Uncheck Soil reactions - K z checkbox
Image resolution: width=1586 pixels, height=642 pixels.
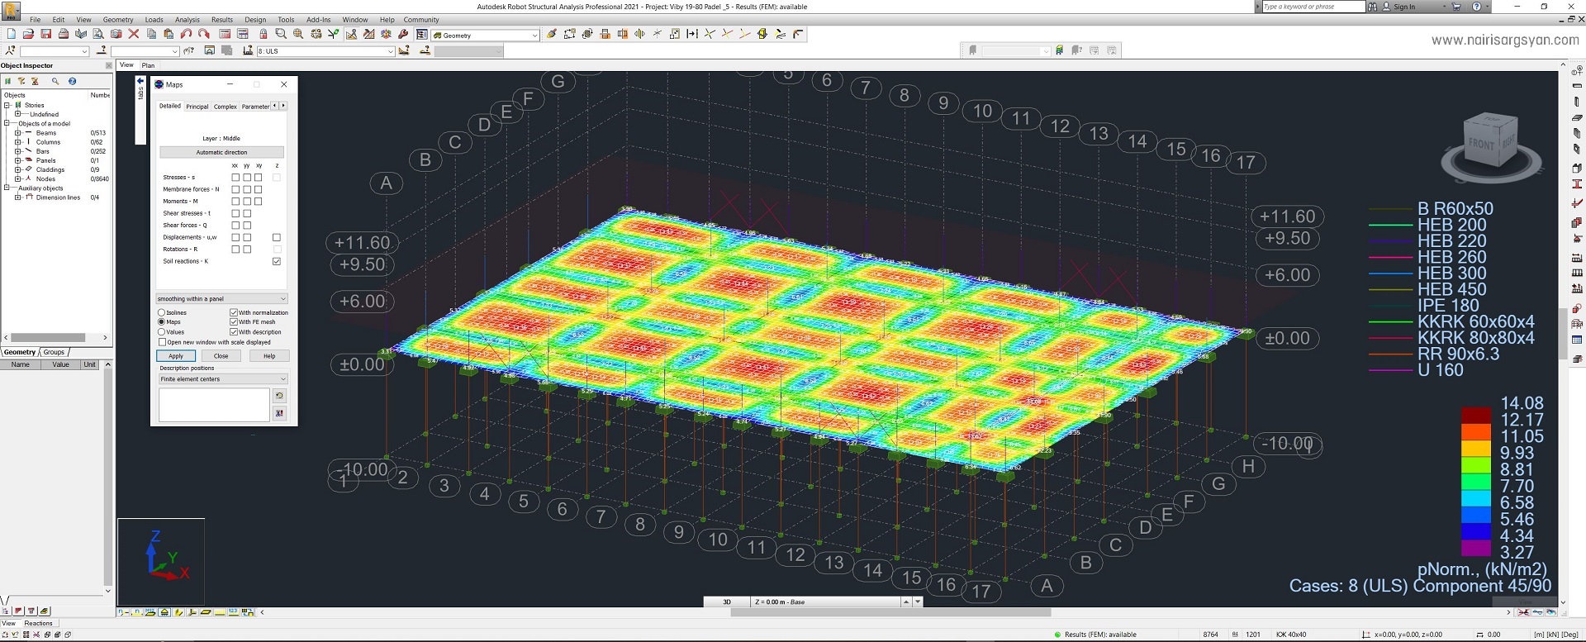[x=277, y=261]
